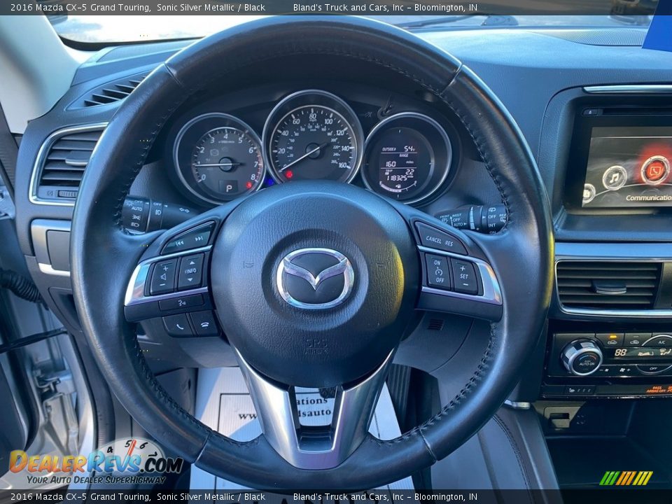Push the SET minus cruise speed button
The image size is (672, 504).
point(466,285)
